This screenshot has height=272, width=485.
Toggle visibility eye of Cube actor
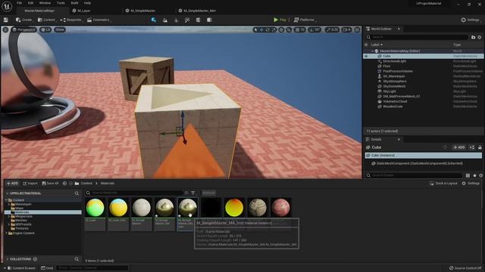[x=366, y=56]
